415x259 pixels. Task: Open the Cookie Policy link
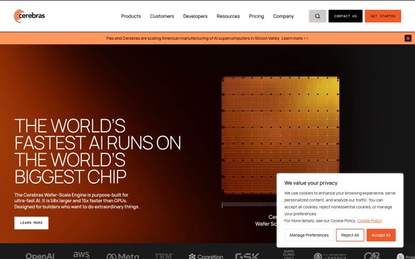coord(369,220)
